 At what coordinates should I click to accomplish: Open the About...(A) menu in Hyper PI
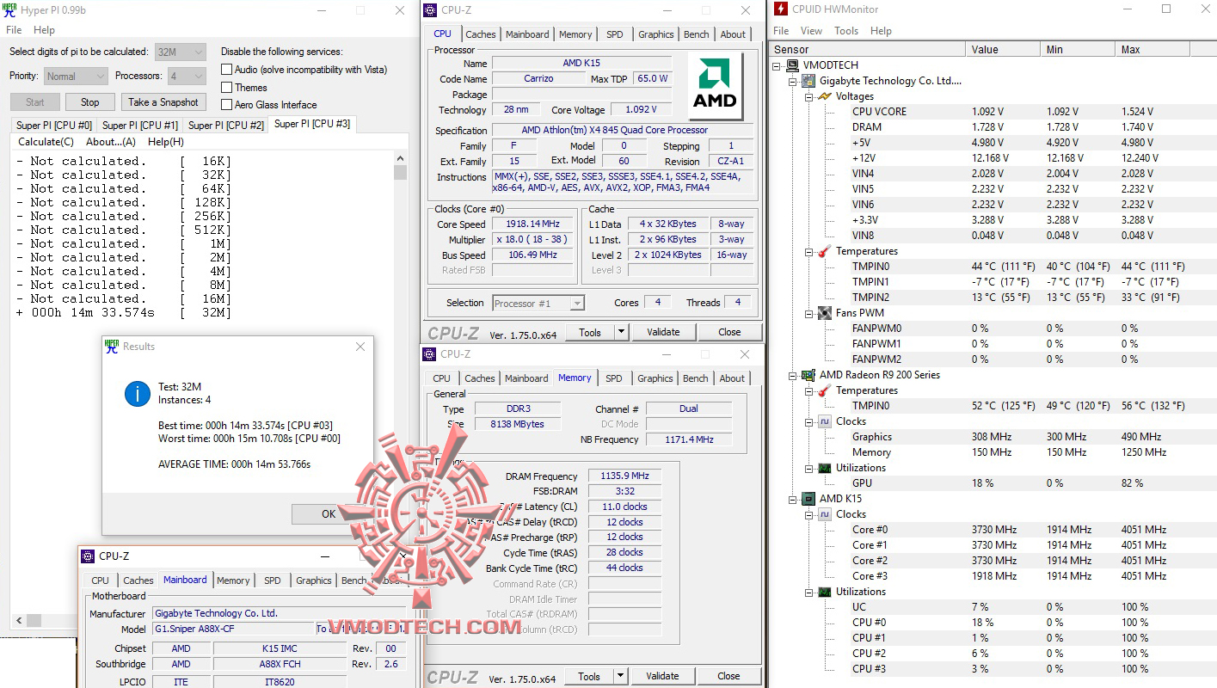click(x=111, y=142)
